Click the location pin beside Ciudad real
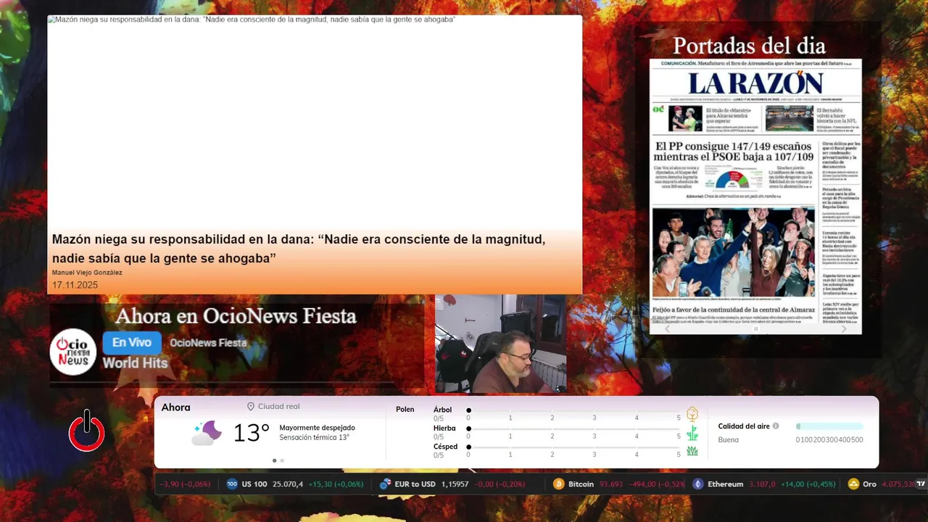Viewport: 928px width, 522px height. point(251,407)
